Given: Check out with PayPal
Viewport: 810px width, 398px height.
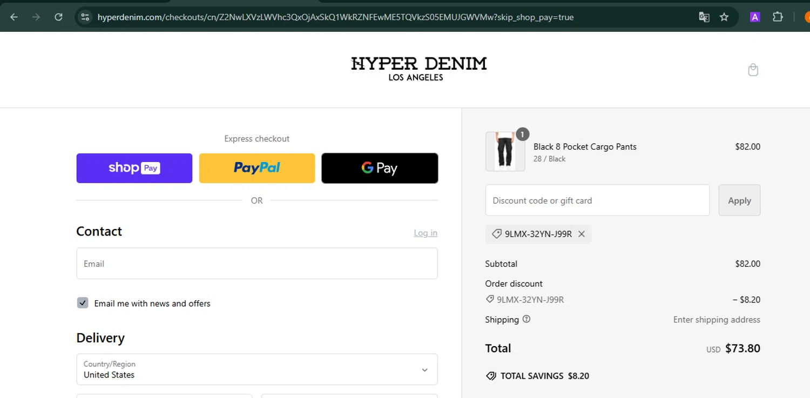Looking at the screenshot, I should click(x=257, y=168).
